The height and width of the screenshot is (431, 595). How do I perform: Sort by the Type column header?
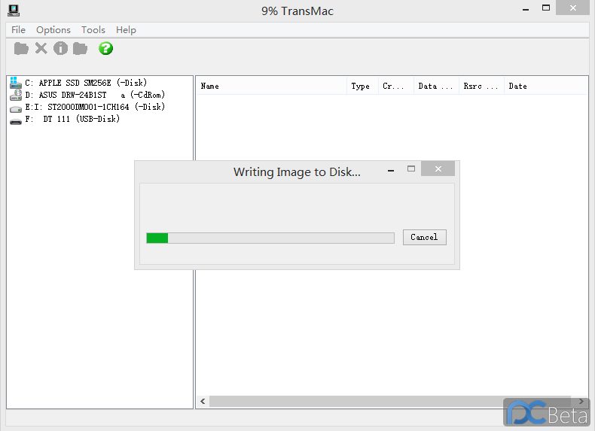tap(362, 86)
